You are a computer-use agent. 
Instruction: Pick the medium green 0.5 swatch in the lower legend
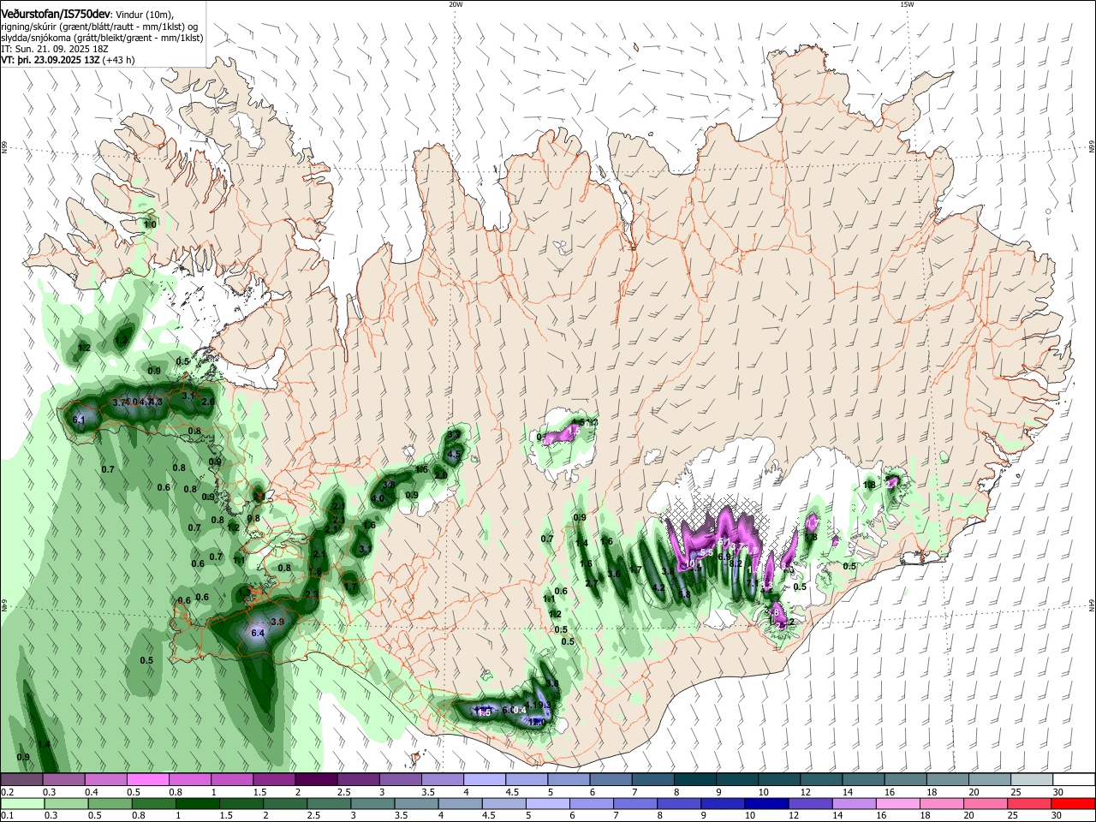(110, 803)
